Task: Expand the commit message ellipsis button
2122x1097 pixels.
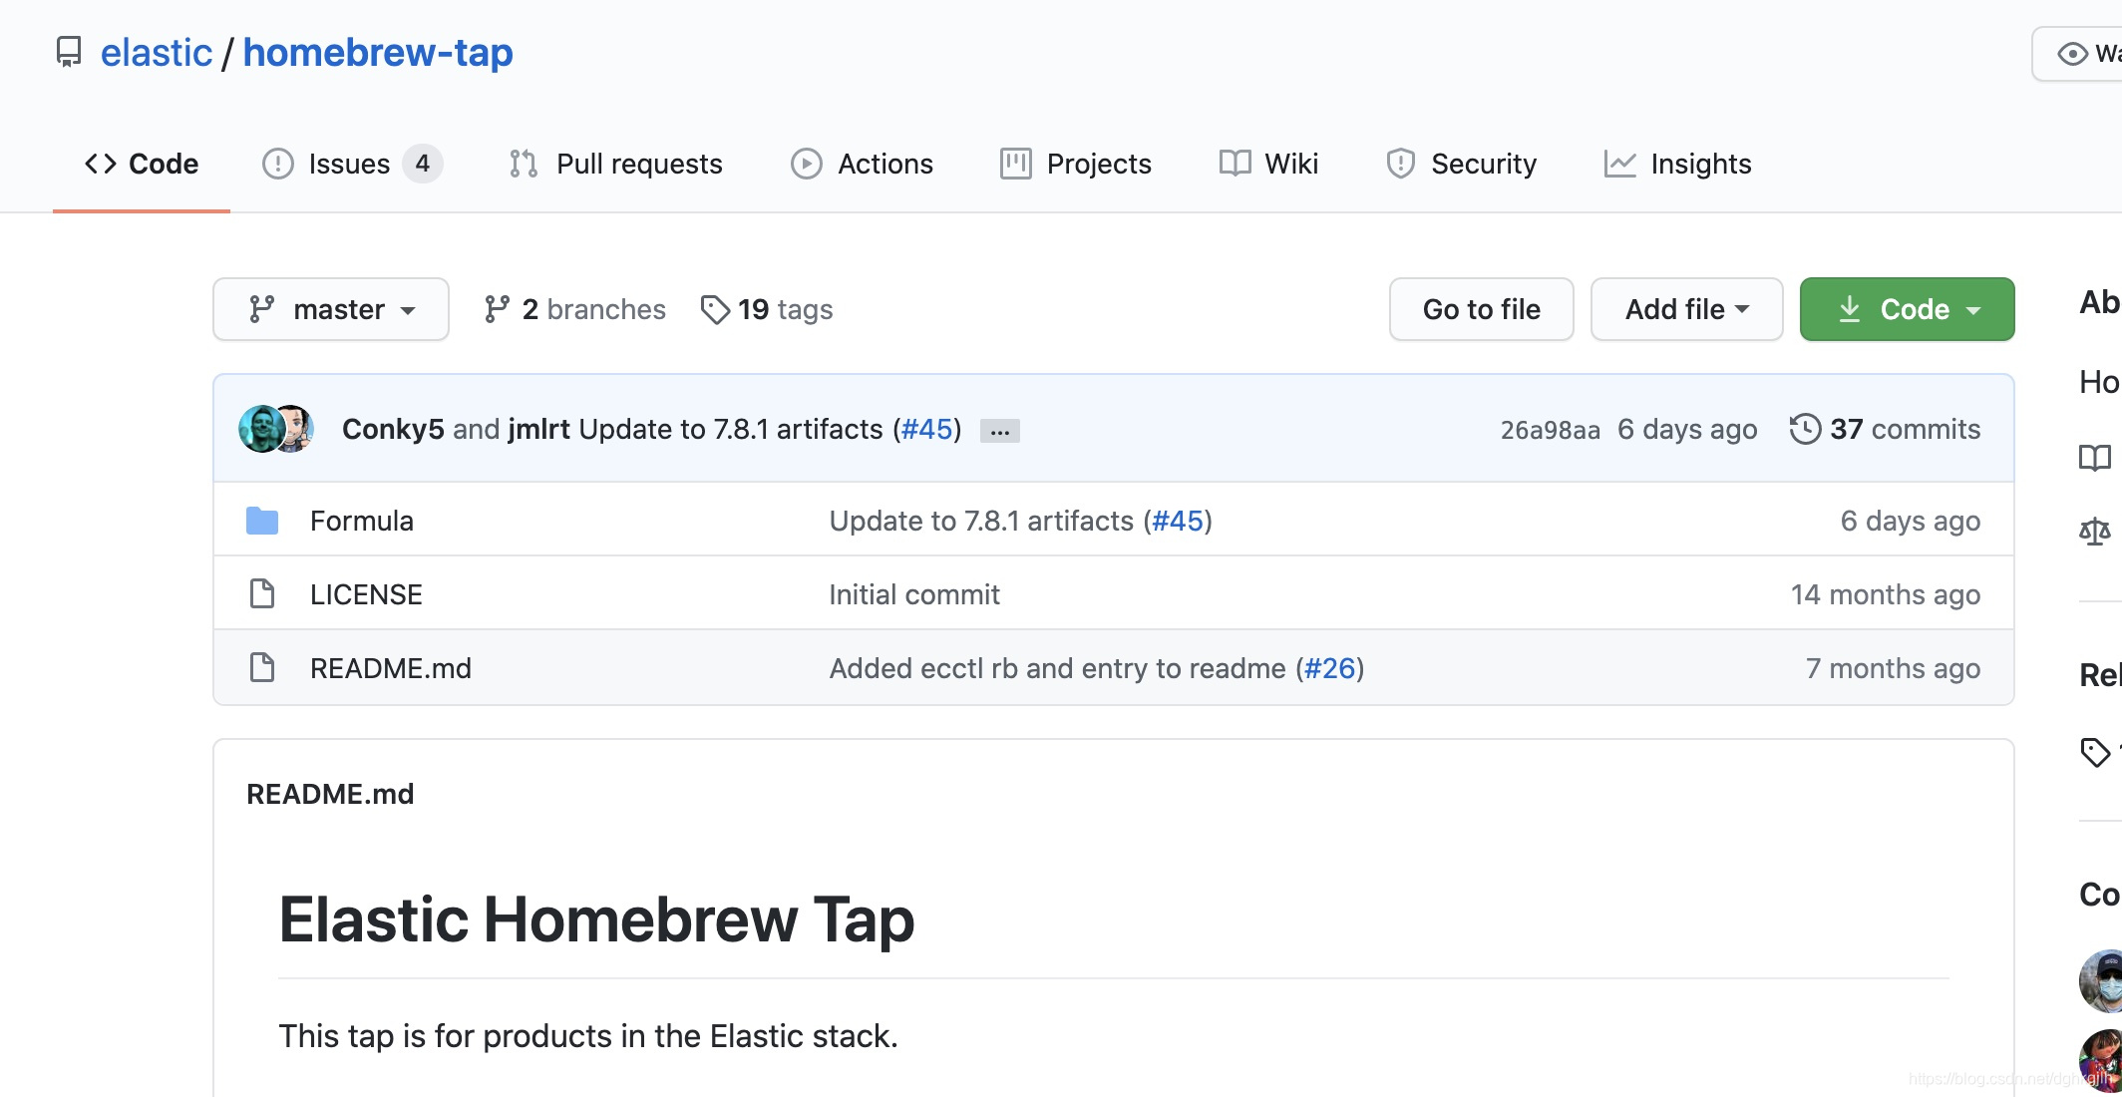Action: (x=1000, y=431)
